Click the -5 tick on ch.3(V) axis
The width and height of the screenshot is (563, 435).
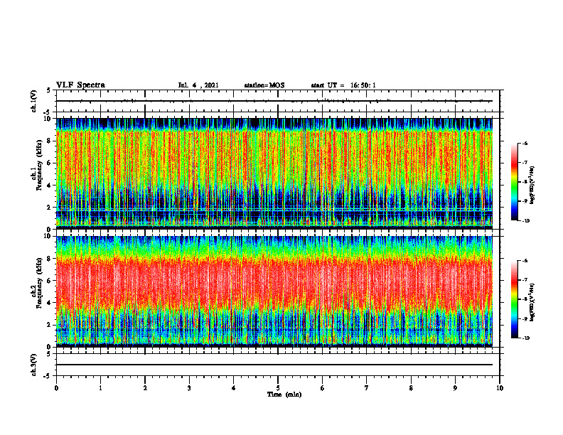(x=48, y=376)
